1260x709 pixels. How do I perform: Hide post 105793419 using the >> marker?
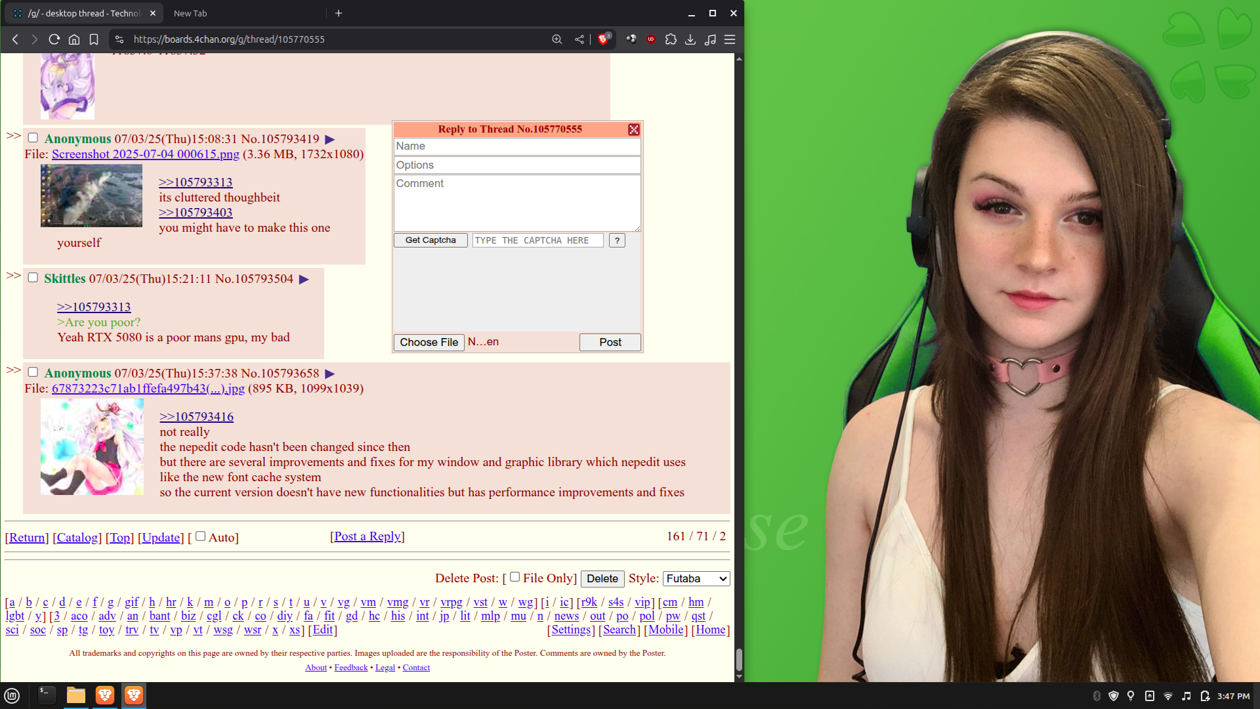[14, 136]
